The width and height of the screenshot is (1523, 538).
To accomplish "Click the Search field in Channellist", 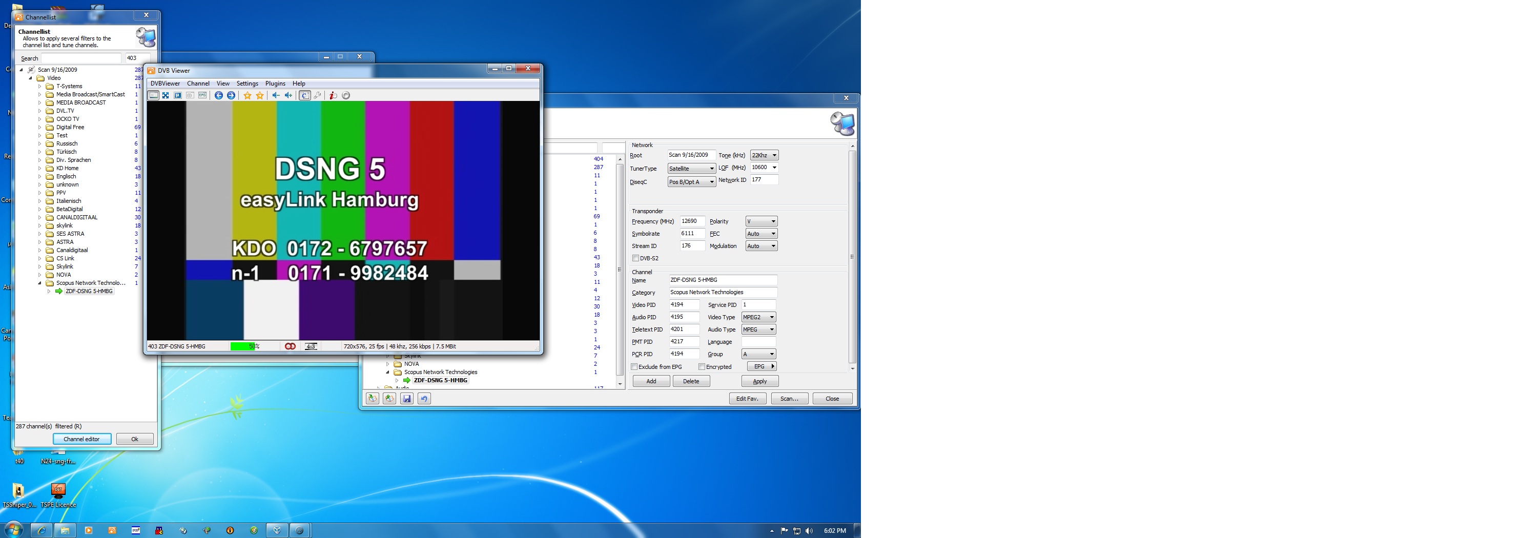I will tap(81, 58).
